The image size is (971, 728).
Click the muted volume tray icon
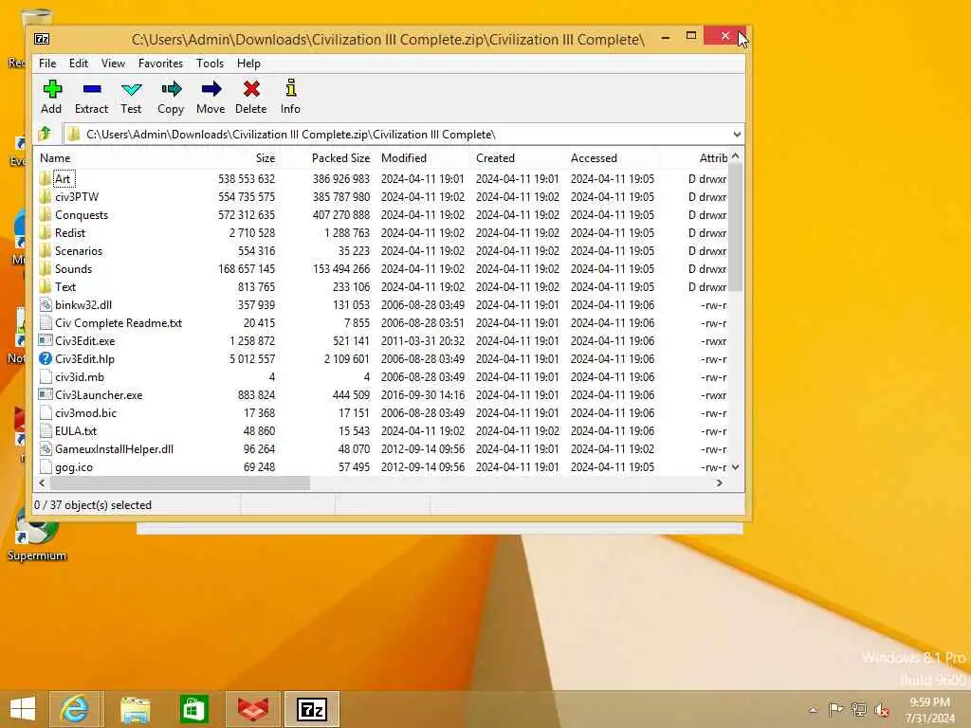[x=881, y=709]
